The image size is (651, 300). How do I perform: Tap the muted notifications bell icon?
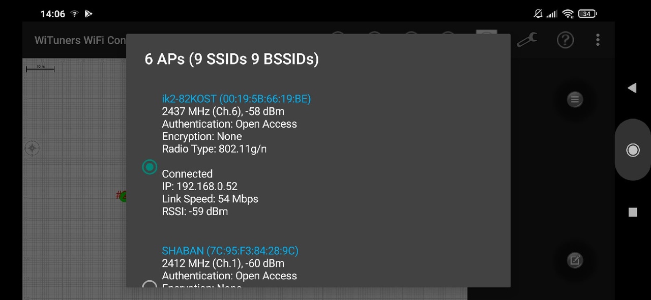pos(538,14)
